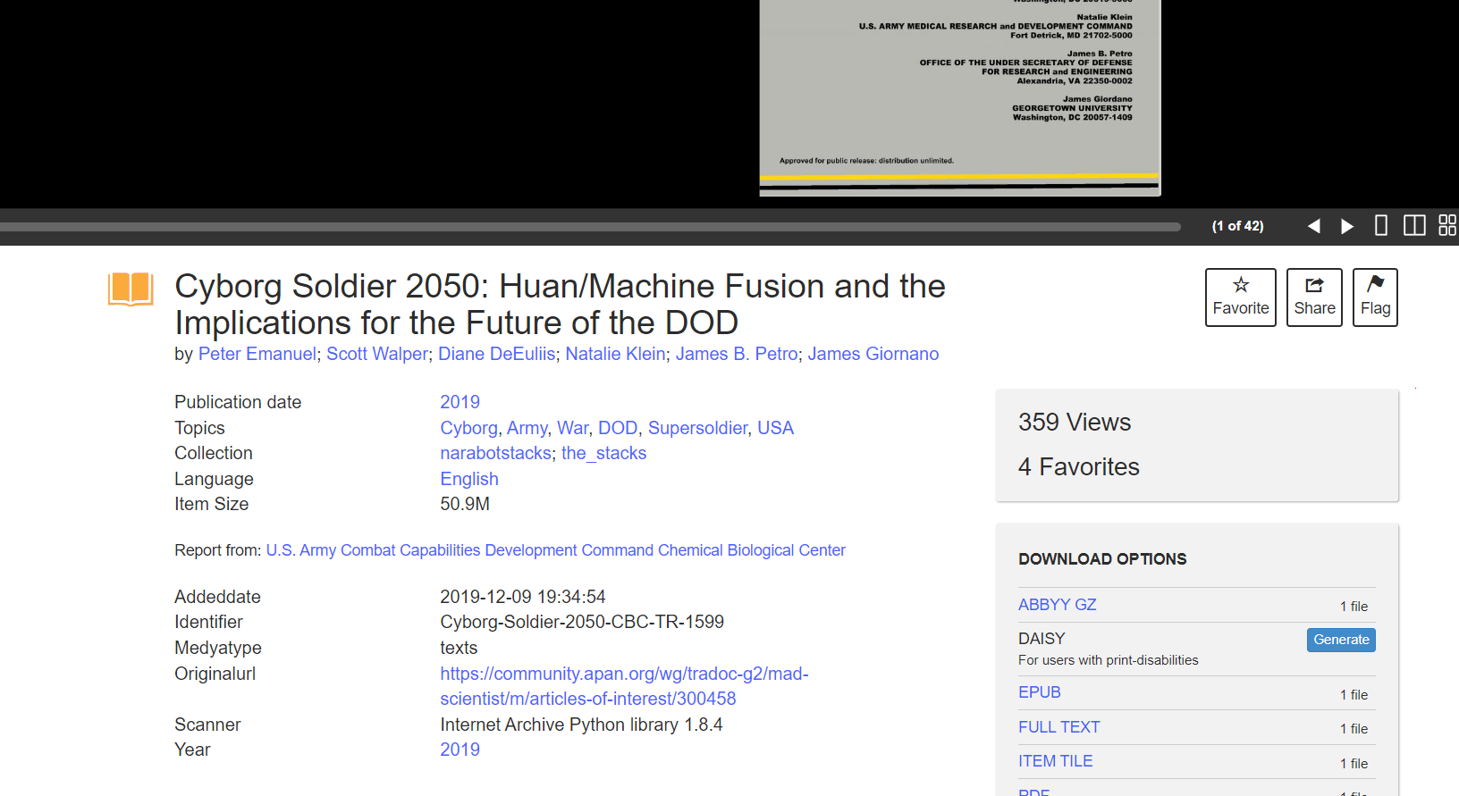Open author Scott Walper link
The image size is (1459, 796).
[x=377, y=354]
